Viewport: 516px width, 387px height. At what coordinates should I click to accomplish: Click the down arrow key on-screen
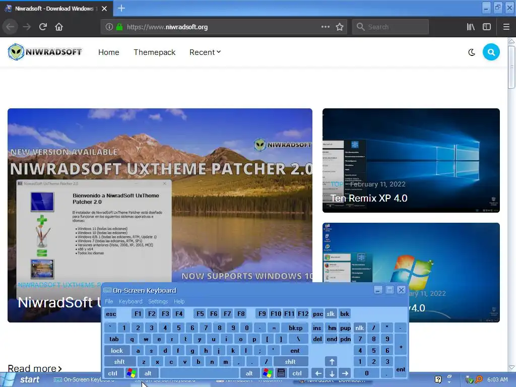[332, 373]
